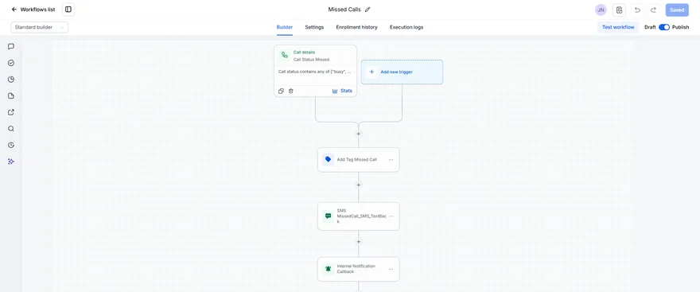Open the external link sidebar icon
This screenshot has width=700, height=292.
tap(11, 112)
